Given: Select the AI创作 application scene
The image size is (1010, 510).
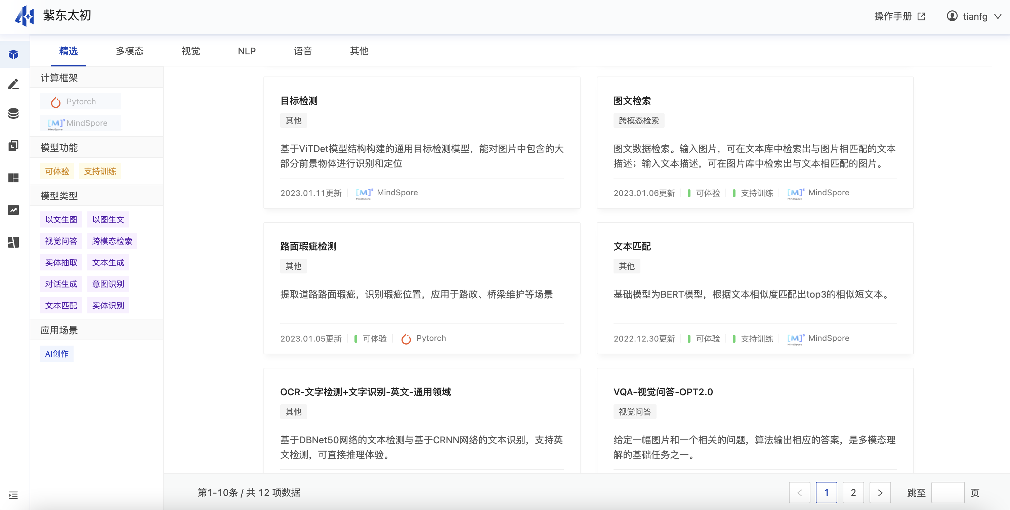Looking at the screenshot, I should pyautogui.click(x=57, y=354).
